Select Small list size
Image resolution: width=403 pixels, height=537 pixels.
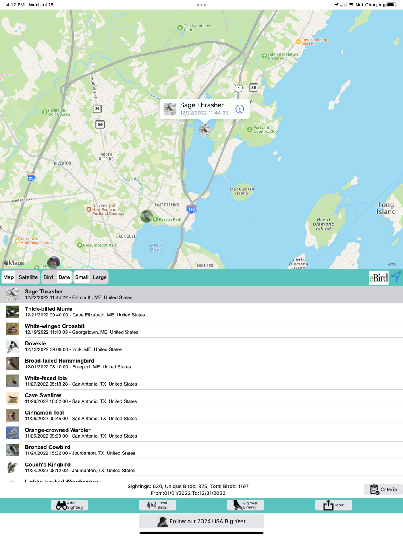82,277
